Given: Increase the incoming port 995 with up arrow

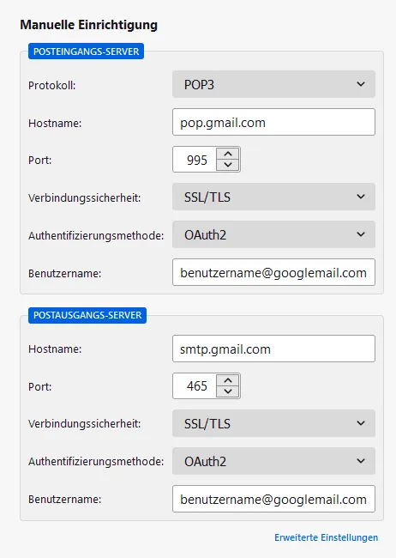Looking at the screenshot, I should [228, 154].
